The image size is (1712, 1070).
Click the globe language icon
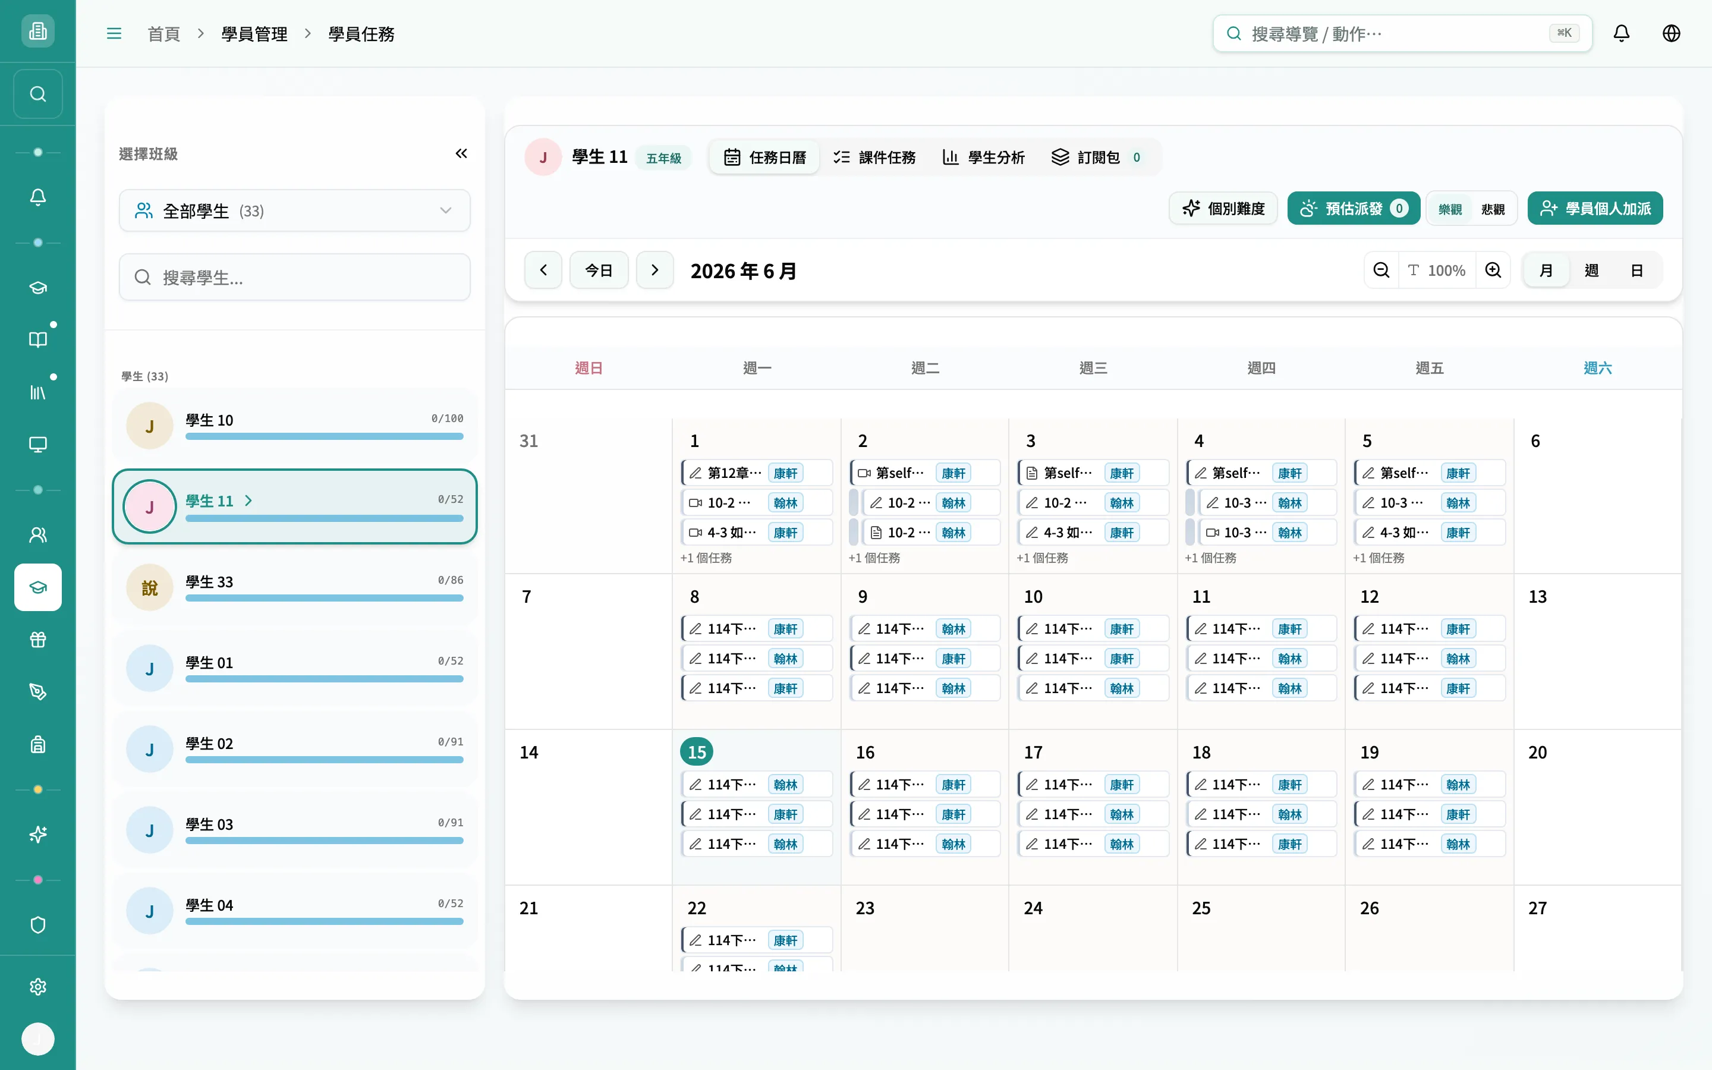pyautogui.click(x=1671, y=33)
